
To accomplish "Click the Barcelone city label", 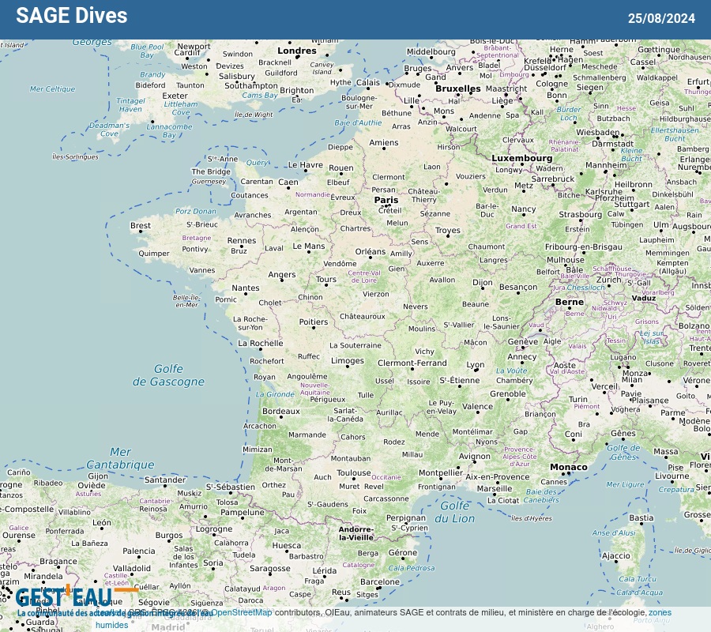I will click(x=380, y=582).
